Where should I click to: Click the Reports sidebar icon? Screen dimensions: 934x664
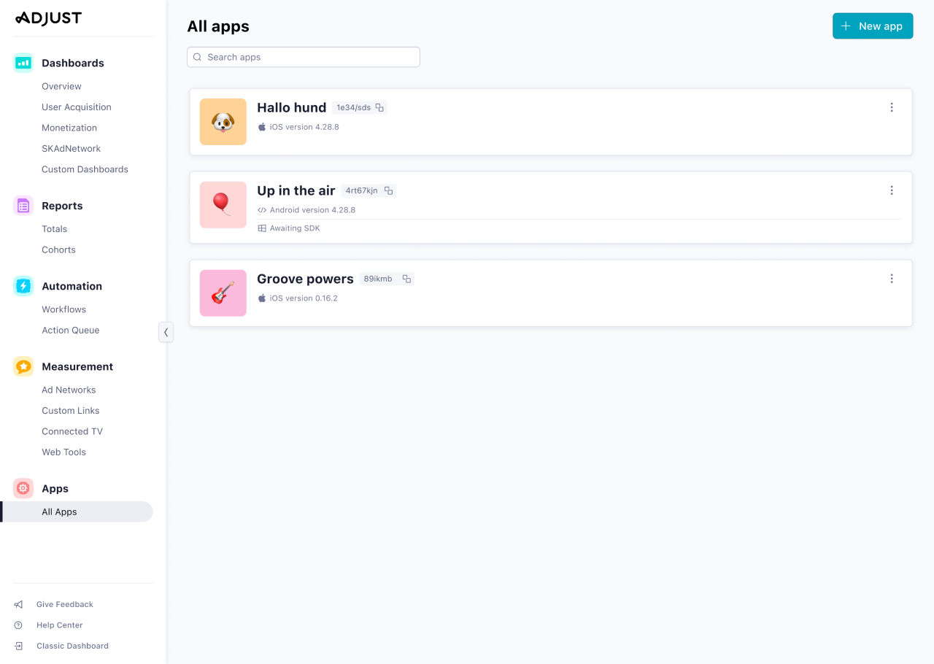pos(23,206)
